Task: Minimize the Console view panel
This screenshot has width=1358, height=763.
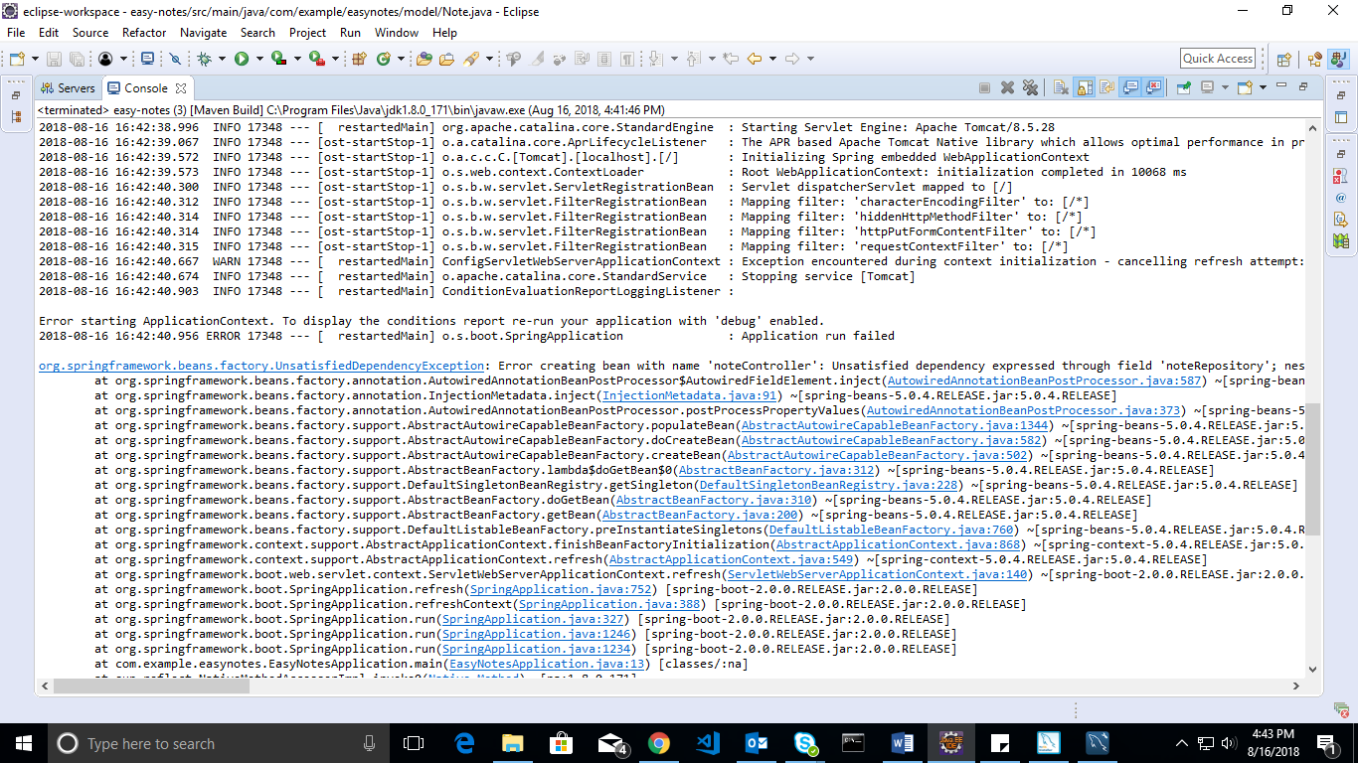Action: [1281, 85]
